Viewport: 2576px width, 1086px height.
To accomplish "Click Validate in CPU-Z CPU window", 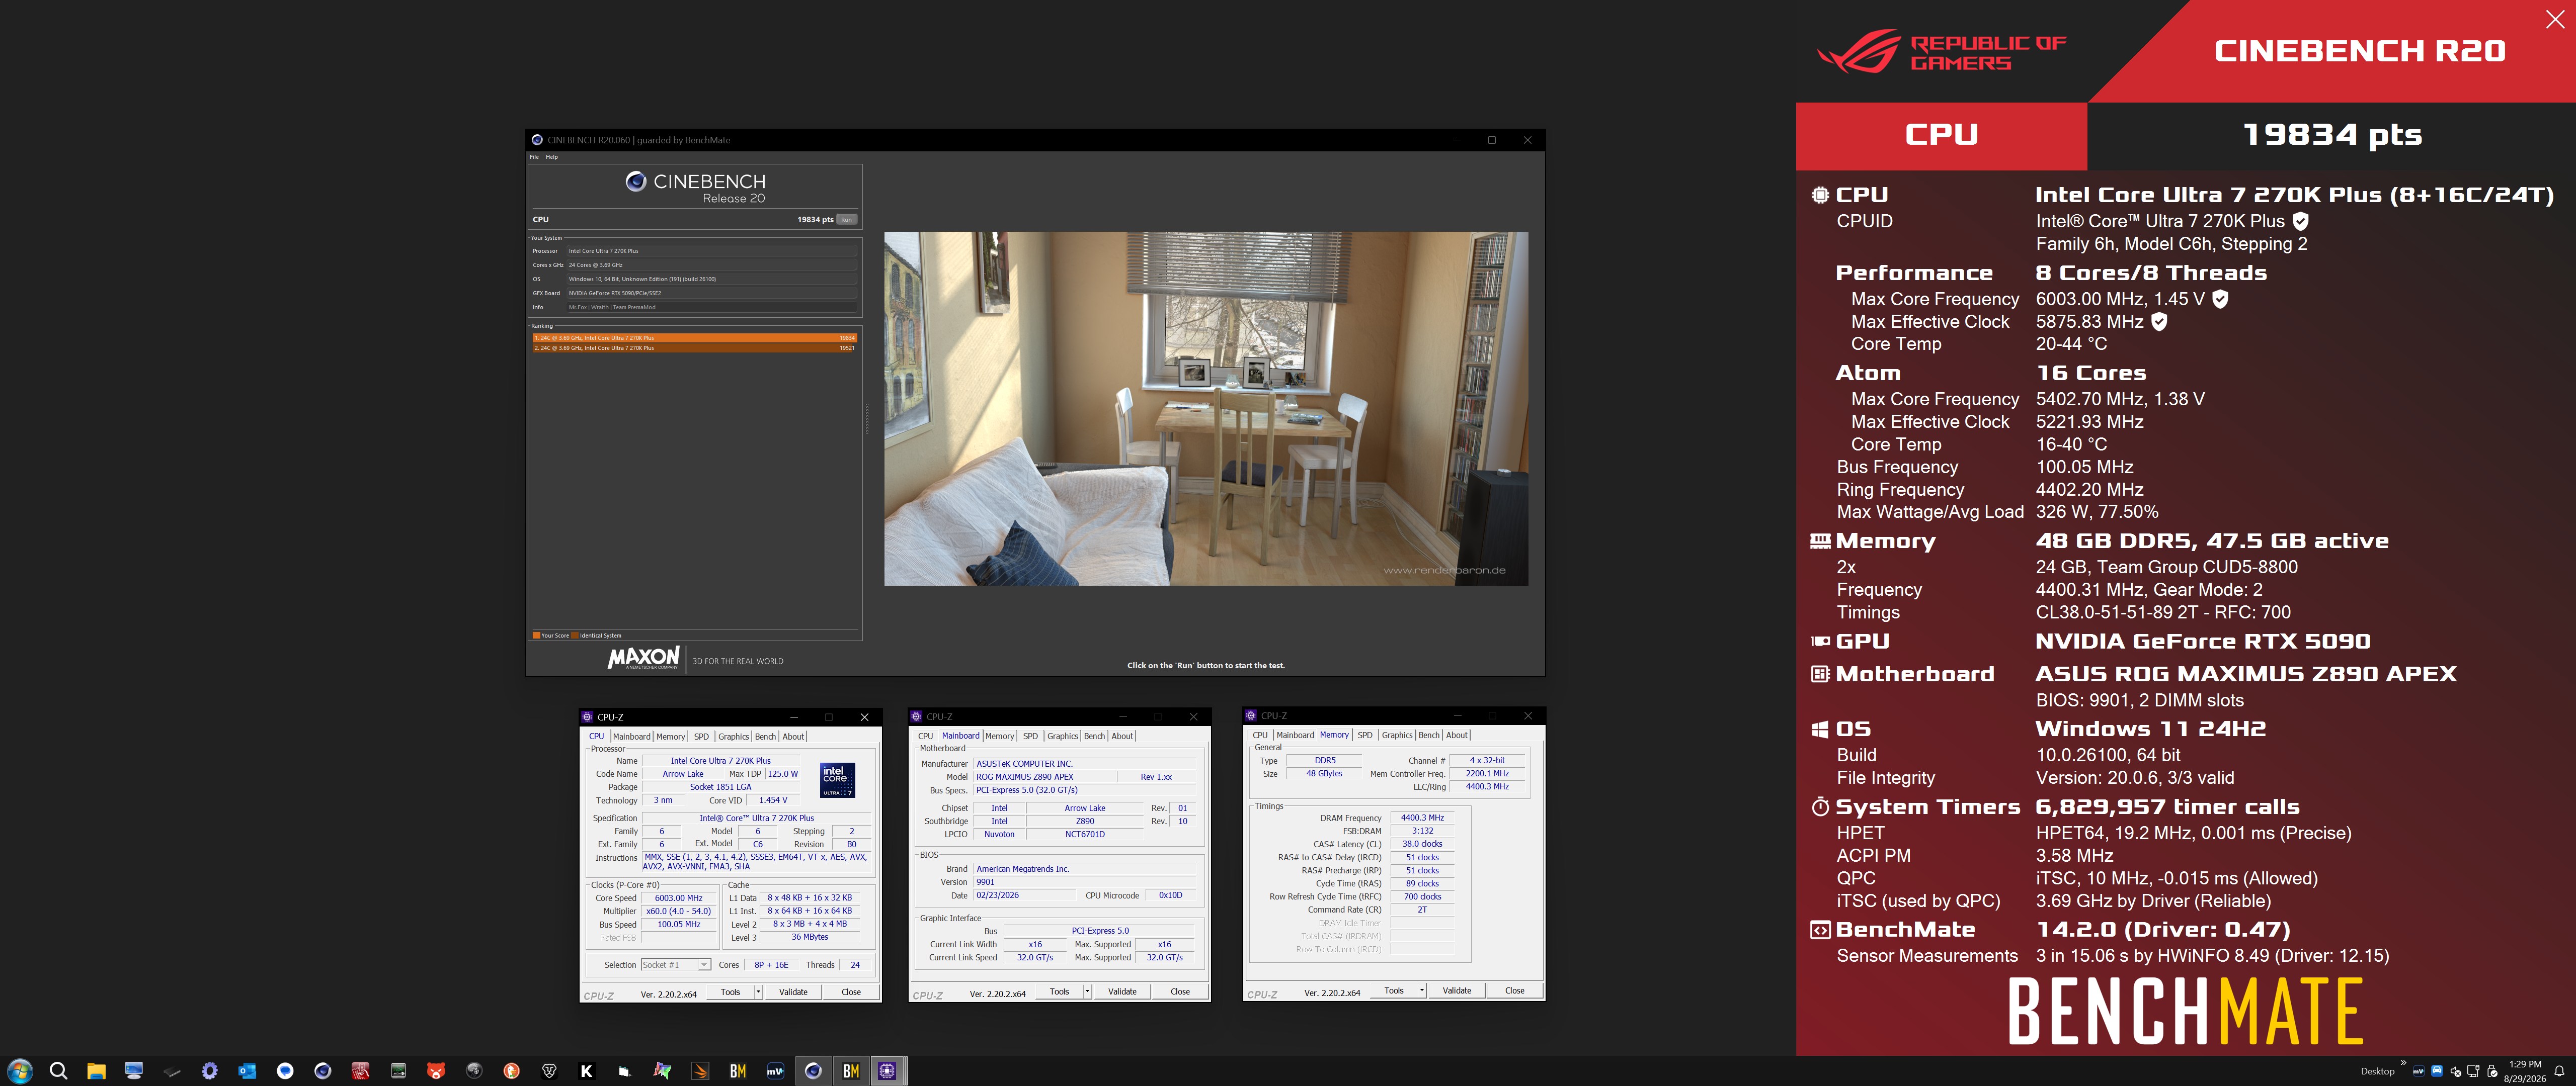I will pyautogui.click(x=793, y=992).
